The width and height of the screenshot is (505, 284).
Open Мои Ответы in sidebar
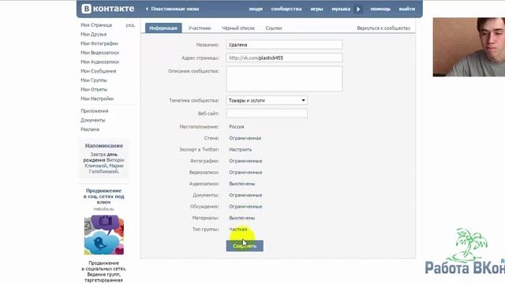pyautogui.click(x=94, y=89)
